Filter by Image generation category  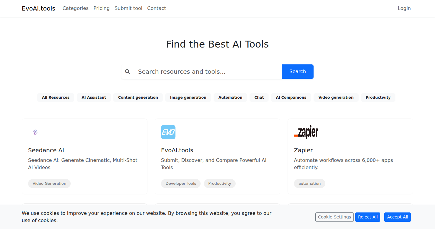[188, 97]
